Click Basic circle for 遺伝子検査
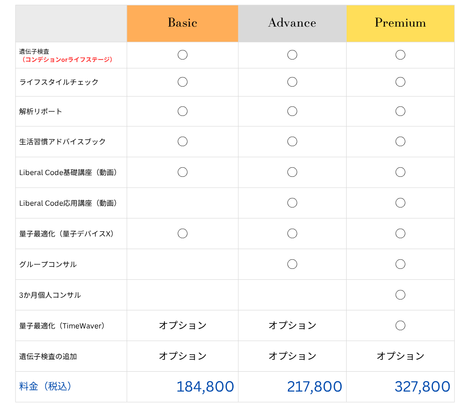The height and width of the screenshot is (406, 470). pyautogui.click(x=183, y=55)
